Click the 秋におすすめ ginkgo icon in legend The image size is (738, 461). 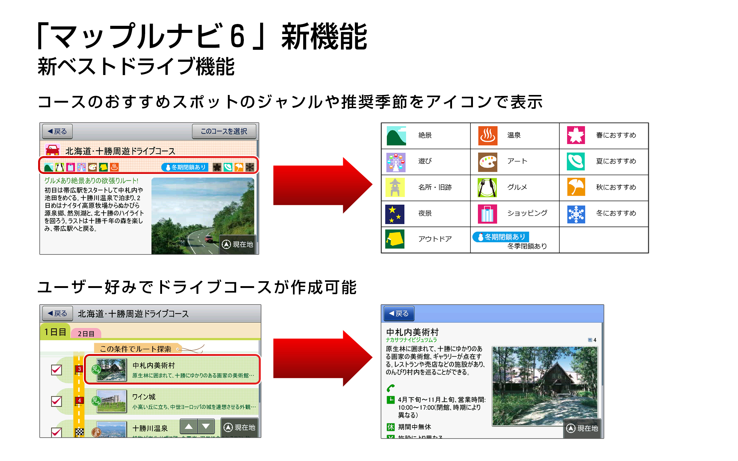pyautogui.click(x=576, y=187)
